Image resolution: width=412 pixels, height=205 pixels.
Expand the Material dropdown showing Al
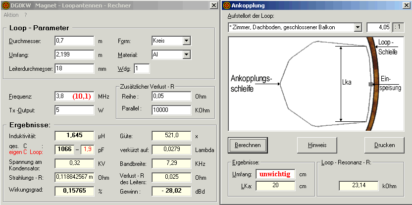[186, 54]
